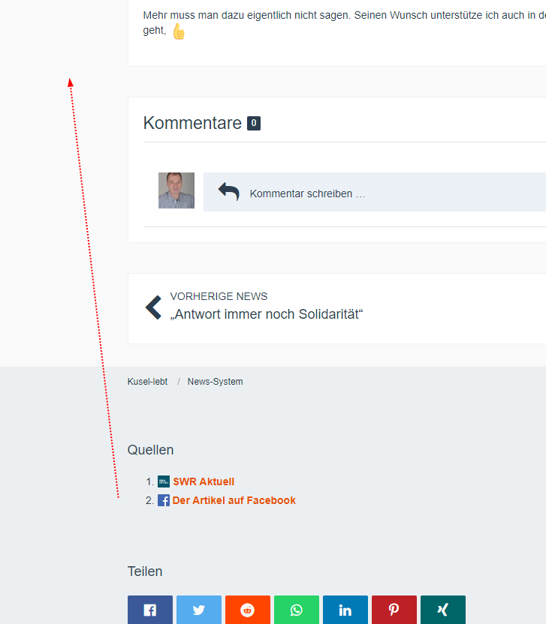Focus the Kommentar schreiben field
546x624 pixels.
pos(376,193)
